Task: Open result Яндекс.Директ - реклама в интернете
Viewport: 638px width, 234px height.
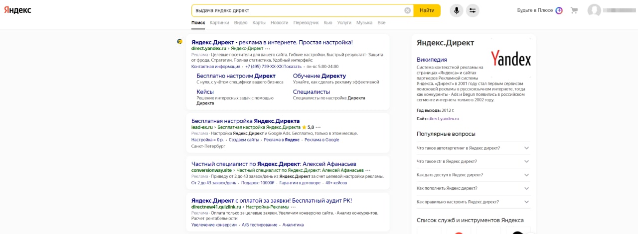Action: coord(272,42)
